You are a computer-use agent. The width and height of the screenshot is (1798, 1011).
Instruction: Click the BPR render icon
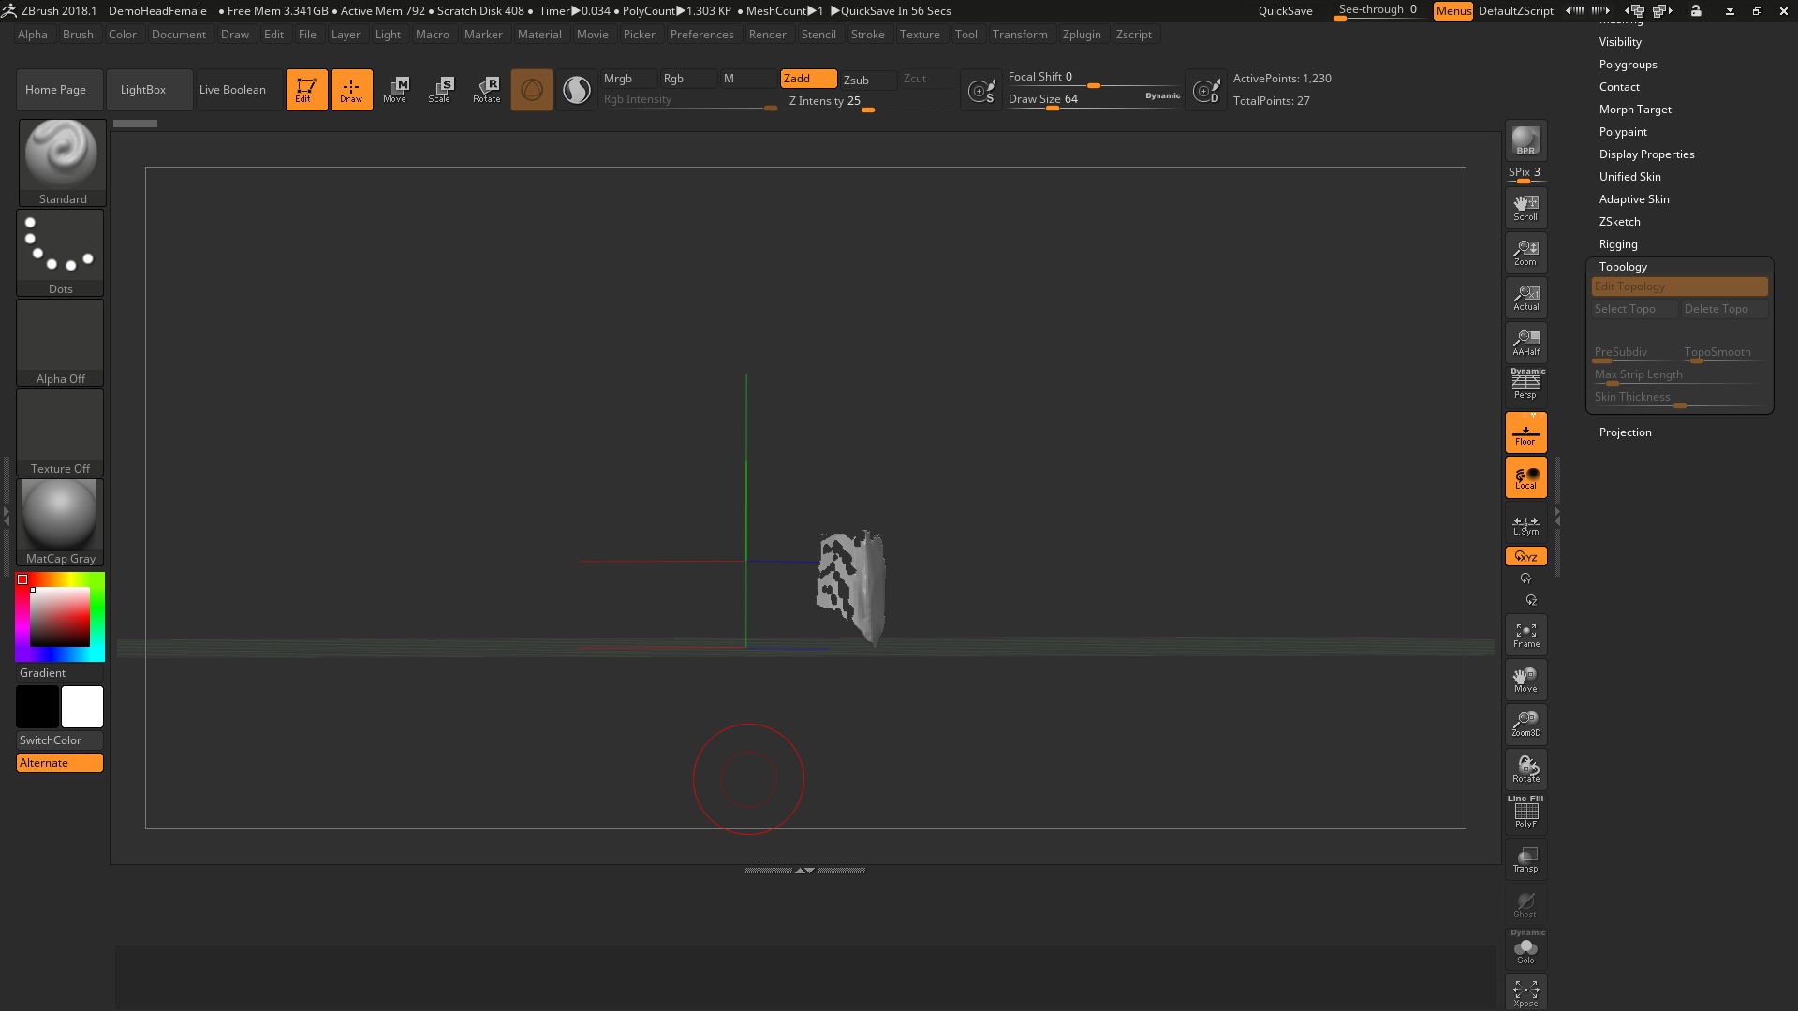click(1525, 140)
